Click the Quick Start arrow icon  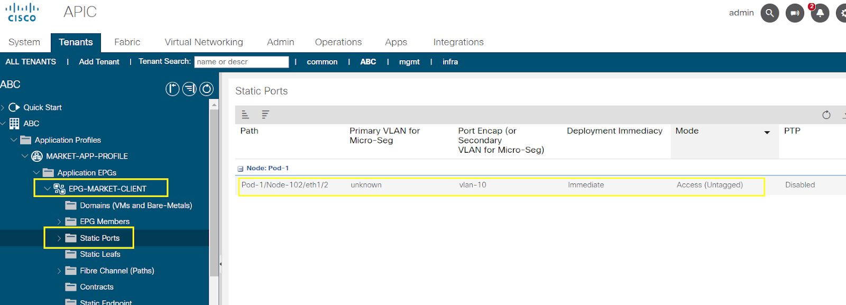pos(14,107)
